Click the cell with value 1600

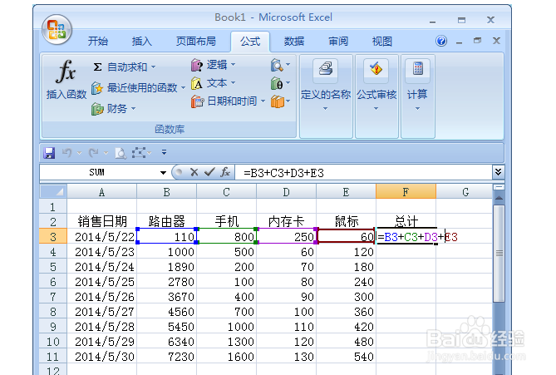coord(226,356)
